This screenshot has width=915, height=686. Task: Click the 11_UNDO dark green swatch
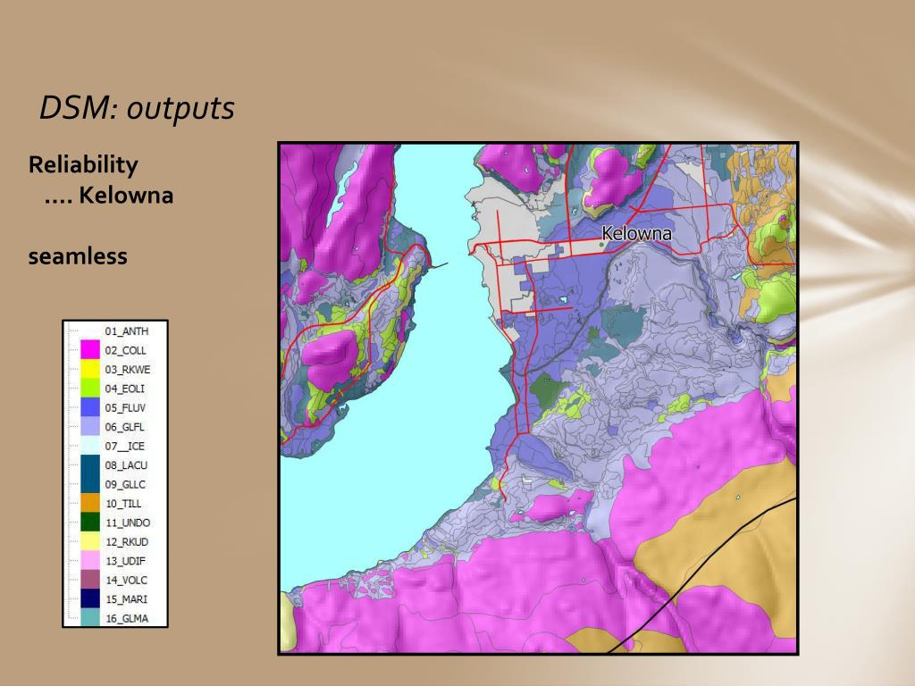(90, 523)
